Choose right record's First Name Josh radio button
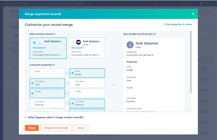The height and width of the screenshot is (140, 217). click(x=72, y=83)
